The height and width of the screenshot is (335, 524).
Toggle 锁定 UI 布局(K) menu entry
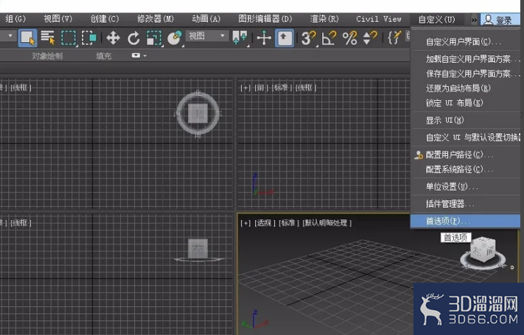[x=465, y=103]
